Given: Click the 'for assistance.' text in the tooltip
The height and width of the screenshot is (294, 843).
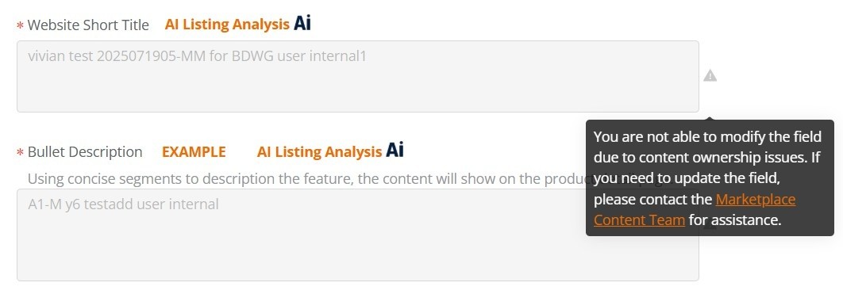Looking at the screenshot, I should (x=735, y=220).
